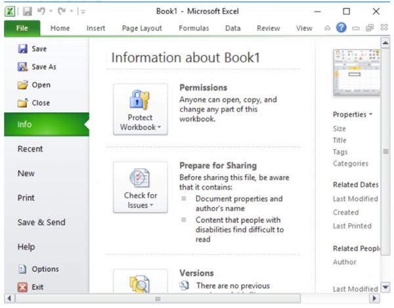
Task: Switch to the Data ribbon tab
Action: (232, 28)
